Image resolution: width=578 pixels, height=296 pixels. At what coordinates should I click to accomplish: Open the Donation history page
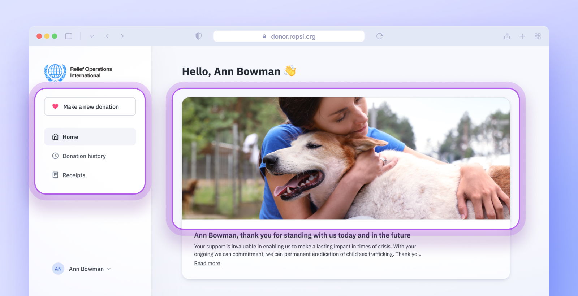(84, 156)
